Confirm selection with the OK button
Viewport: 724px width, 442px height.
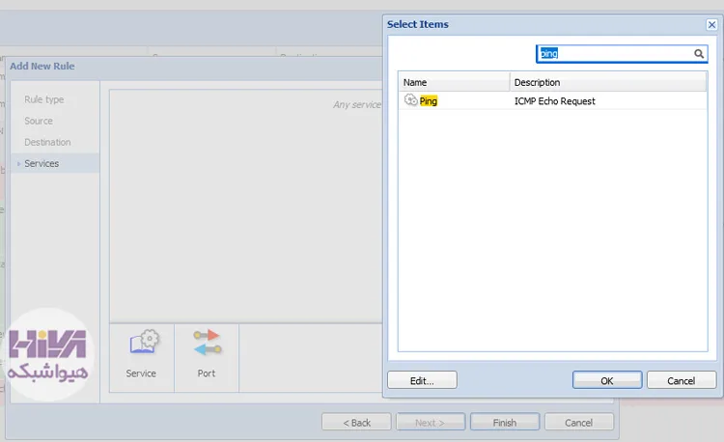607,380
